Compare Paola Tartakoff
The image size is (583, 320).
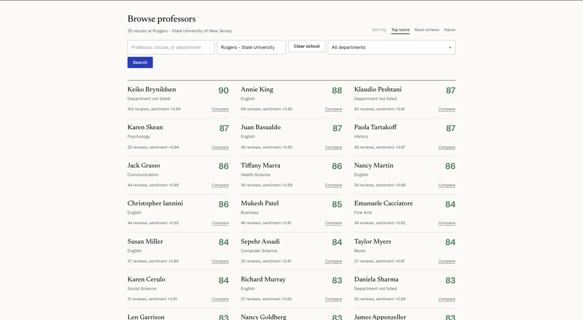coord(447,147)
